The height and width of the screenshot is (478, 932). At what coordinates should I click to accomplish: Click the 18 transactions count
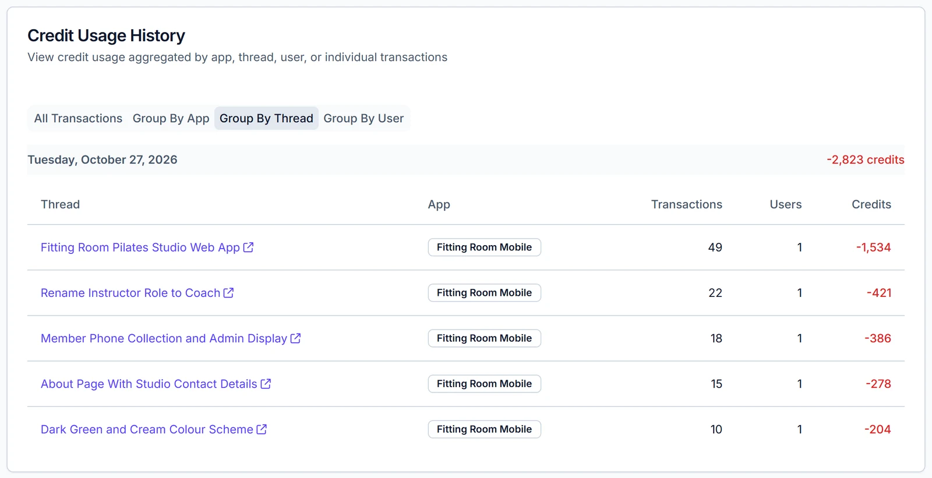pyautogui.click(x=716, y=338)
